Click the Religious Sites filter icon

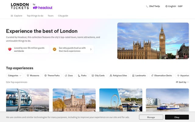111,75
